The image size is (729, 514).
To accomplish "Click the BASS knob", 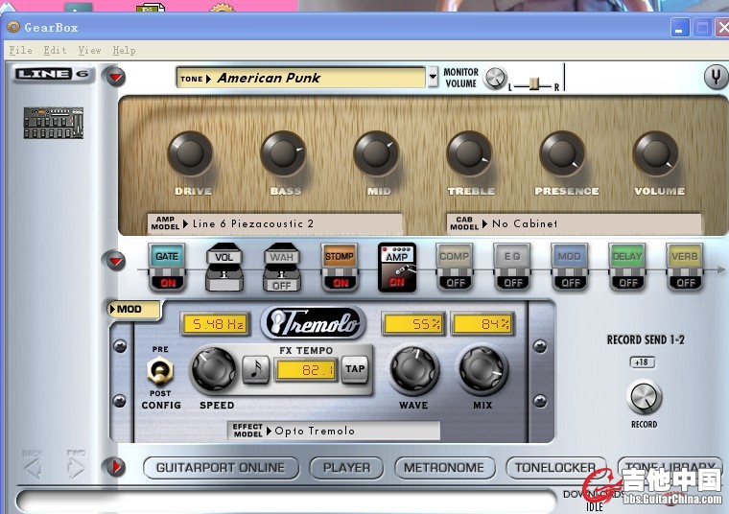I will (283, 153).
